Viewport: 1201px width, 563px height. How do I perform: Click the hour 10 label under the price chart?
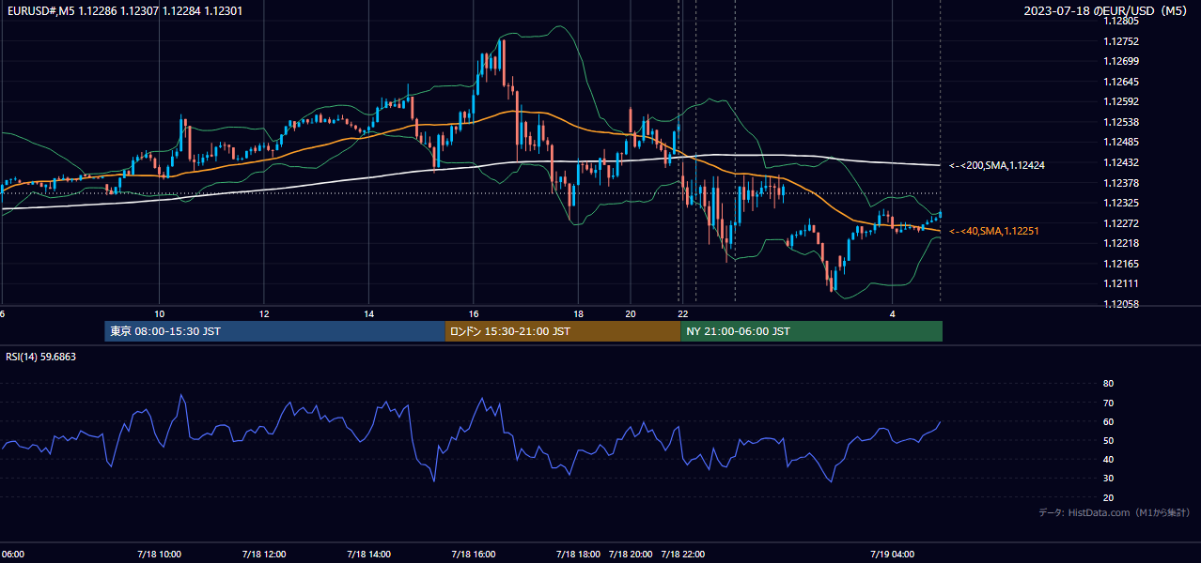click(159, 313)
